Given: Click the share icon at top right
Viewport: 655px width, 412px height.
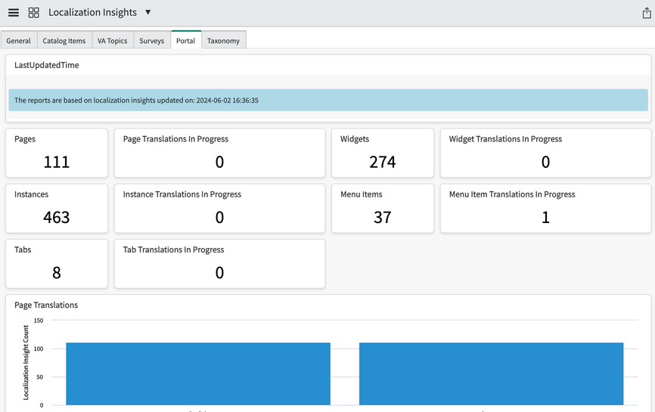Looking at the screenshot, I should click(x=647, y=13).
